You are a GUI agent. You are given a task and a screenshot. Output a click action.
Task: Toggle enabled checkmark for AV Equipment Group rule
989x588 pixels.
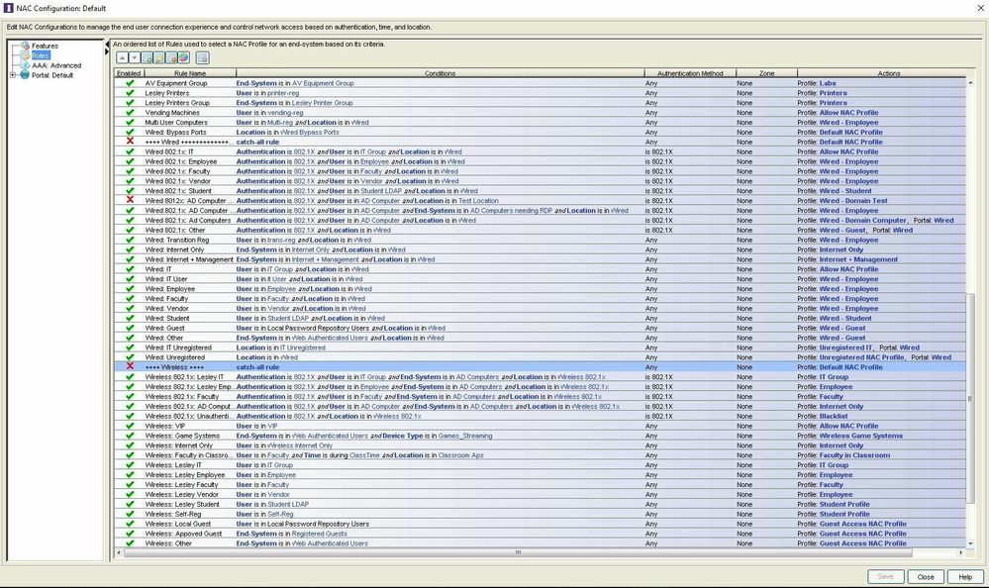[130, 83]
